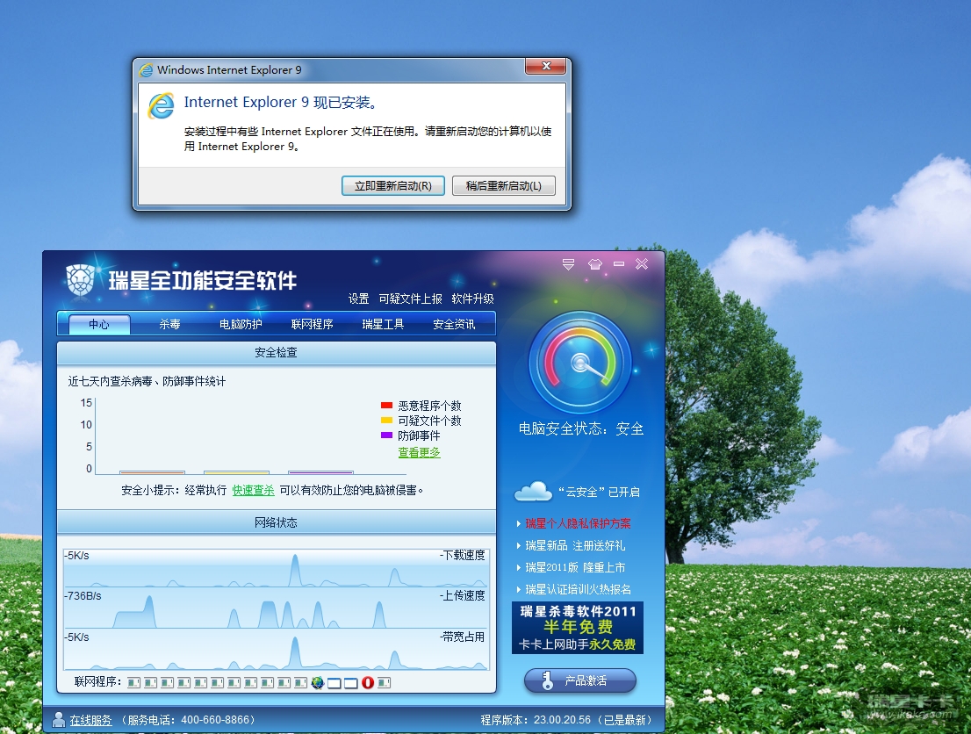Screen dimensions: 971x734
Task: Click the last program icon after Opera
Action: pyautogui.click(x=384, y=682)
